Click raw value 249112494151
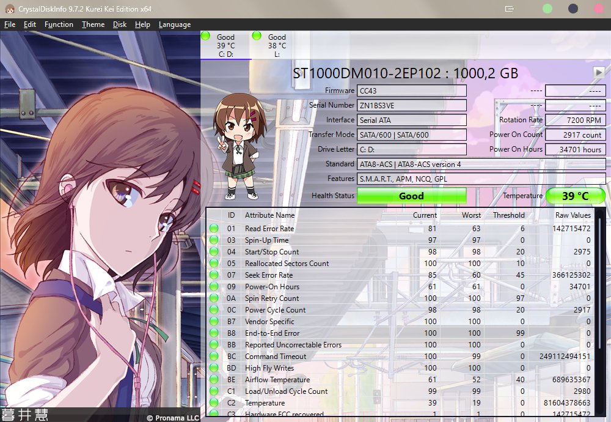The width and height of the screenshot is (611, 422). [565, 357]
